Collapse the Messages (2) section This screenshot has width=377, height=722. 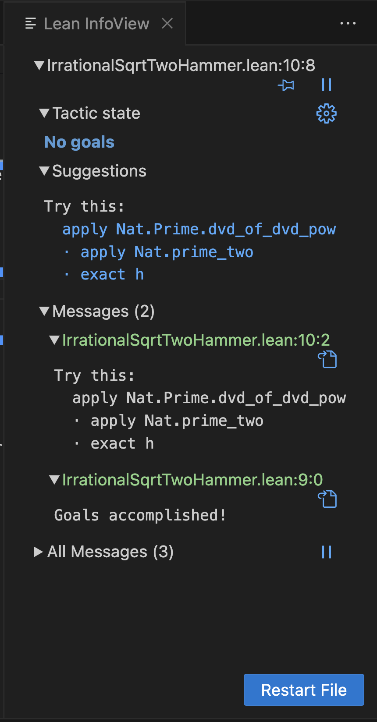[44, 311]
